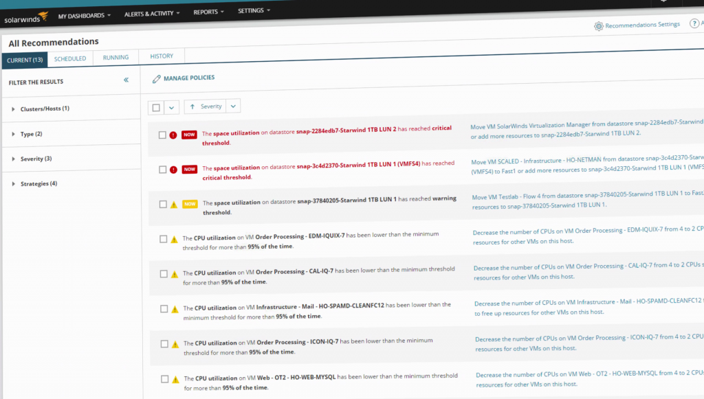Check the snap-37840205 LUN 1 recommendation

click(163, 205)
